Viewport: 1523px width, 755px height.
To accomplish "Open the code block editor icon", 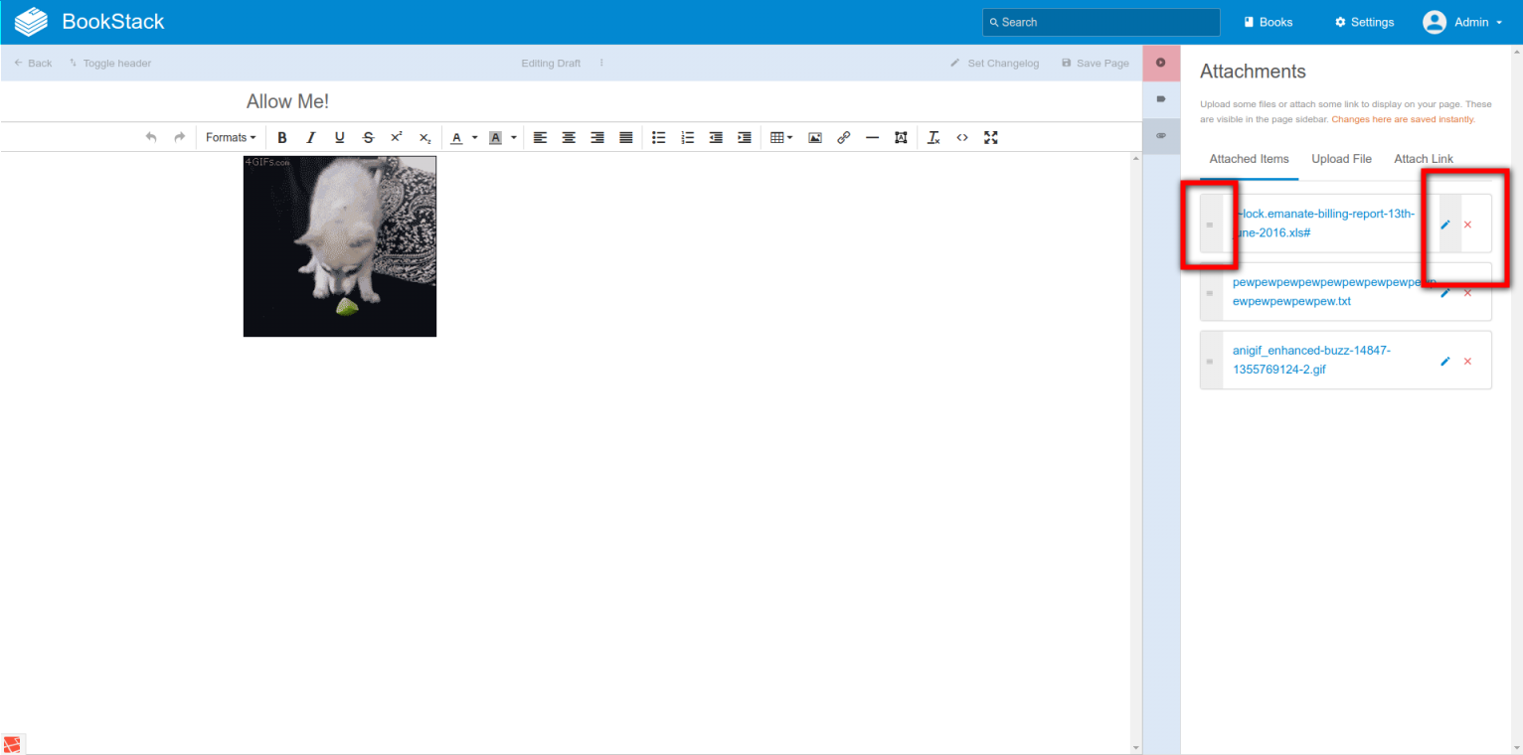I will (x=961, y=137).
